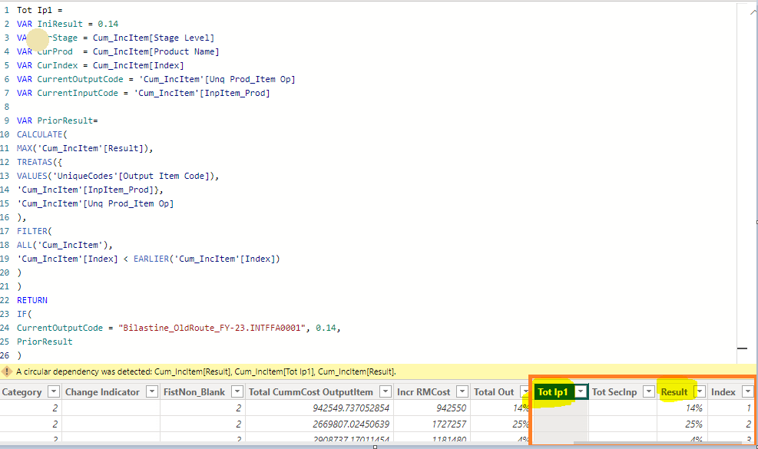Click the RETURN keyword on line 22
Screen dimensions: 758x449
(x=32, y=300)
